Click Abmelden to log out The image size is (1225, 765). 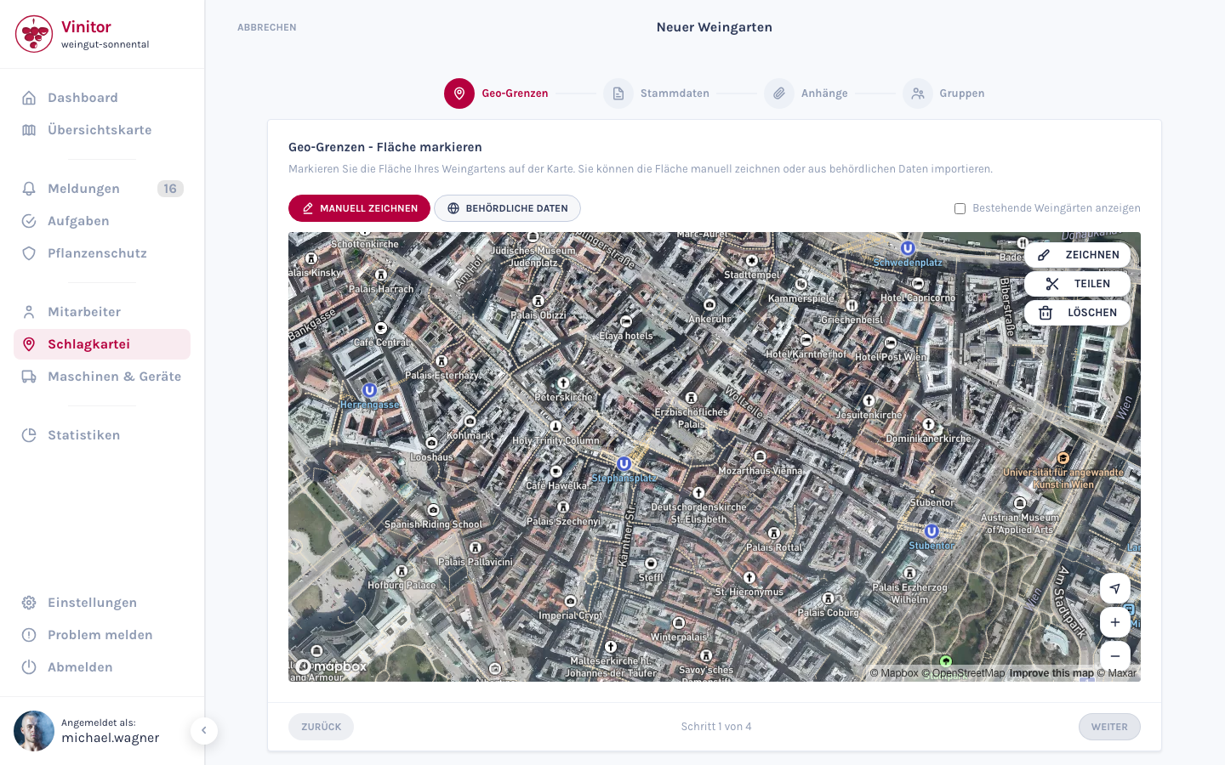pyautogui.click(x=102, y=667)
